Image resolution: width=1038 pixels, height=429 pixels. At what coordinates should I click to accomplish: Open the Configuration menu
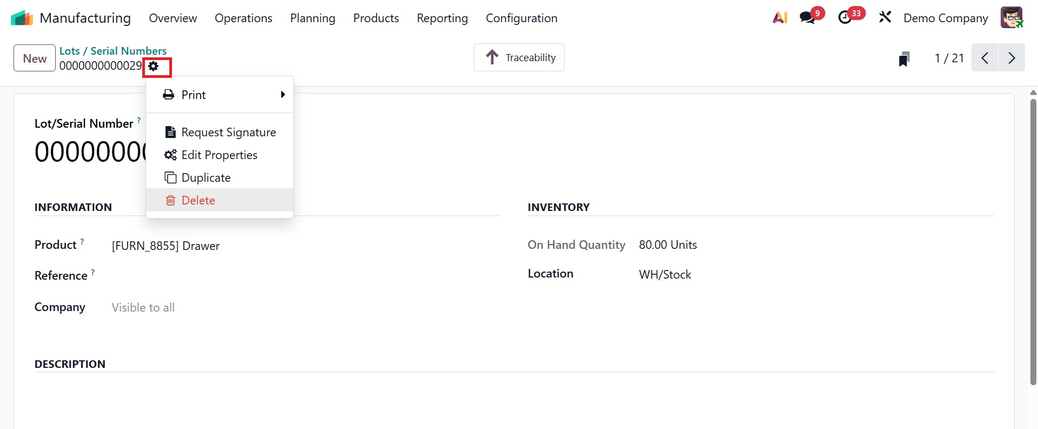point(521,18)
